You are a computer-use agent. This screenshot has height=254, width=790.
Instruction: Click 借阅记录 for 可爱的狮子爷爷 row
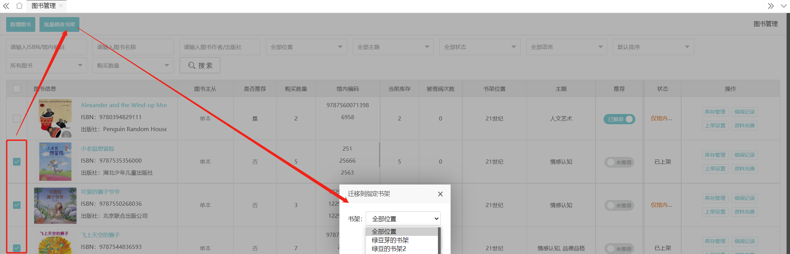(x=744, y=198)
